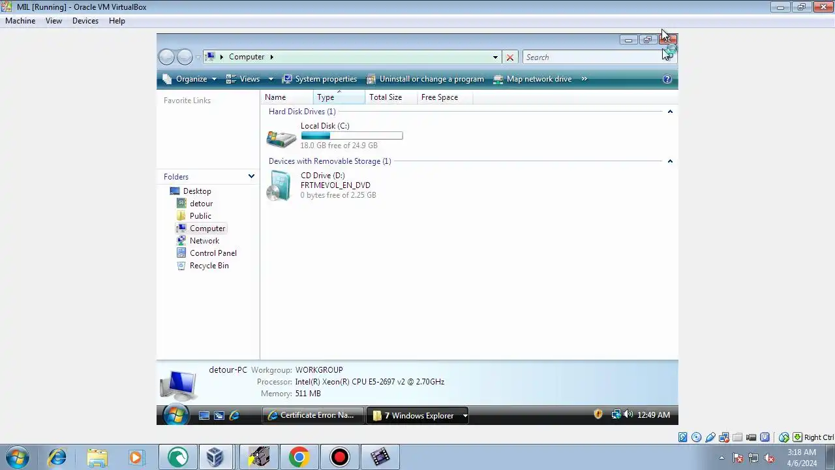Click Switch between windows quick launch icon

[219, 415]
